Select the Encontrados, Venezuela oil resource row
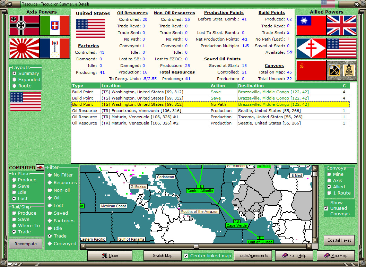 pos(210,111)
